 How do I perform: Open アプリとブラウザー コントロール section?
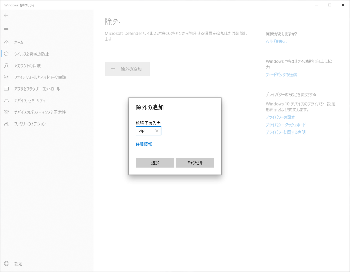pos(37,89)
